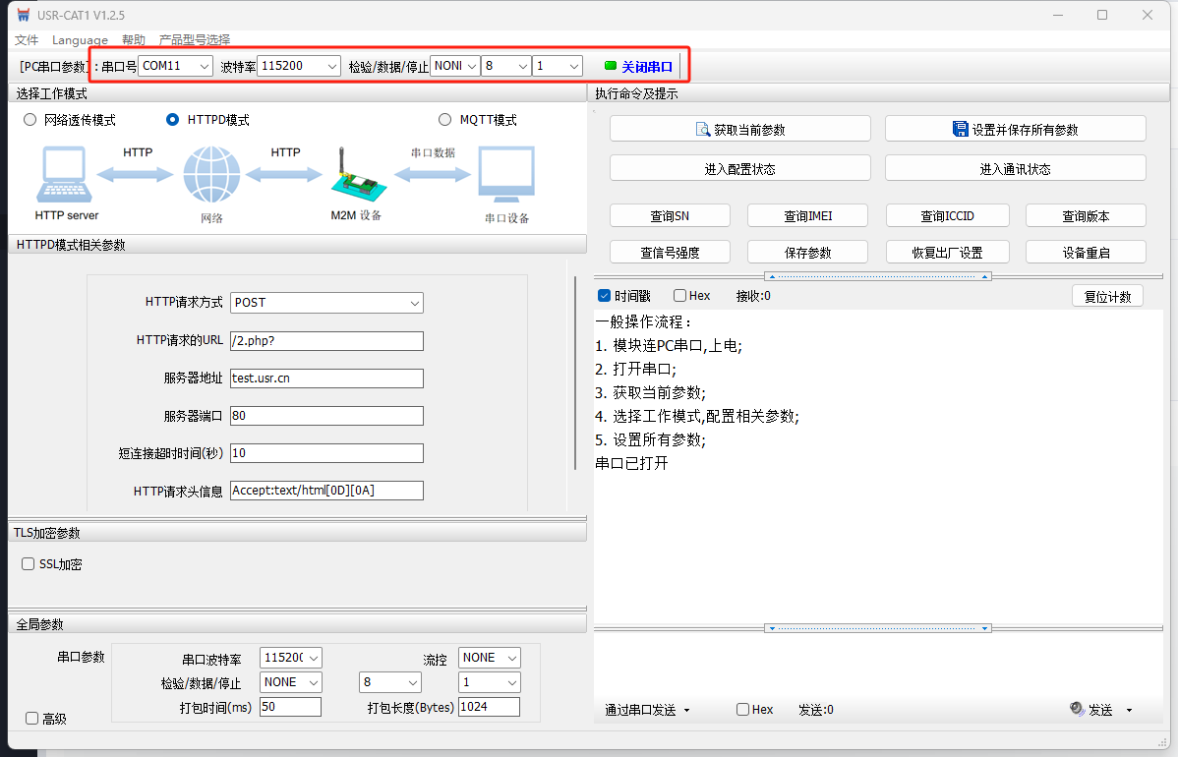The width and height of the screenshot is (1178, 757).
Task: Select the 网络透传模式 radio button
Action: point(30,120)
